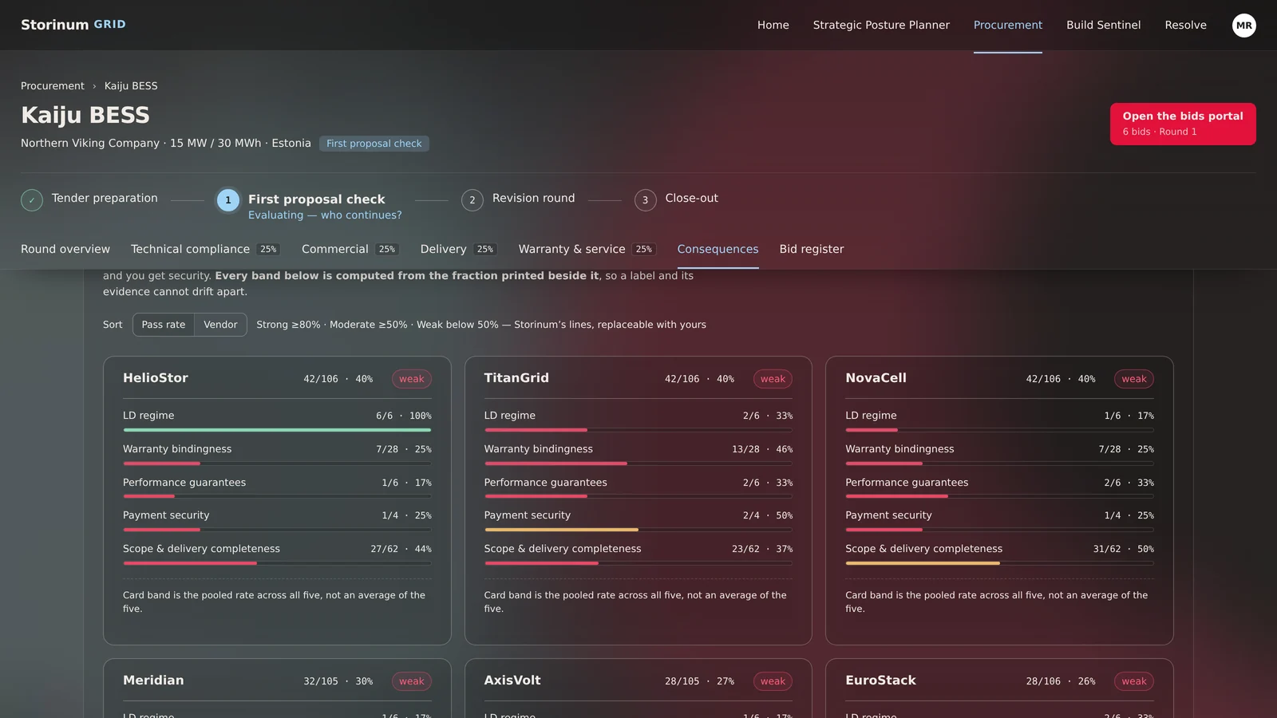
Task: Open the NovaCell vendor card title
Action: pos(876,378)
